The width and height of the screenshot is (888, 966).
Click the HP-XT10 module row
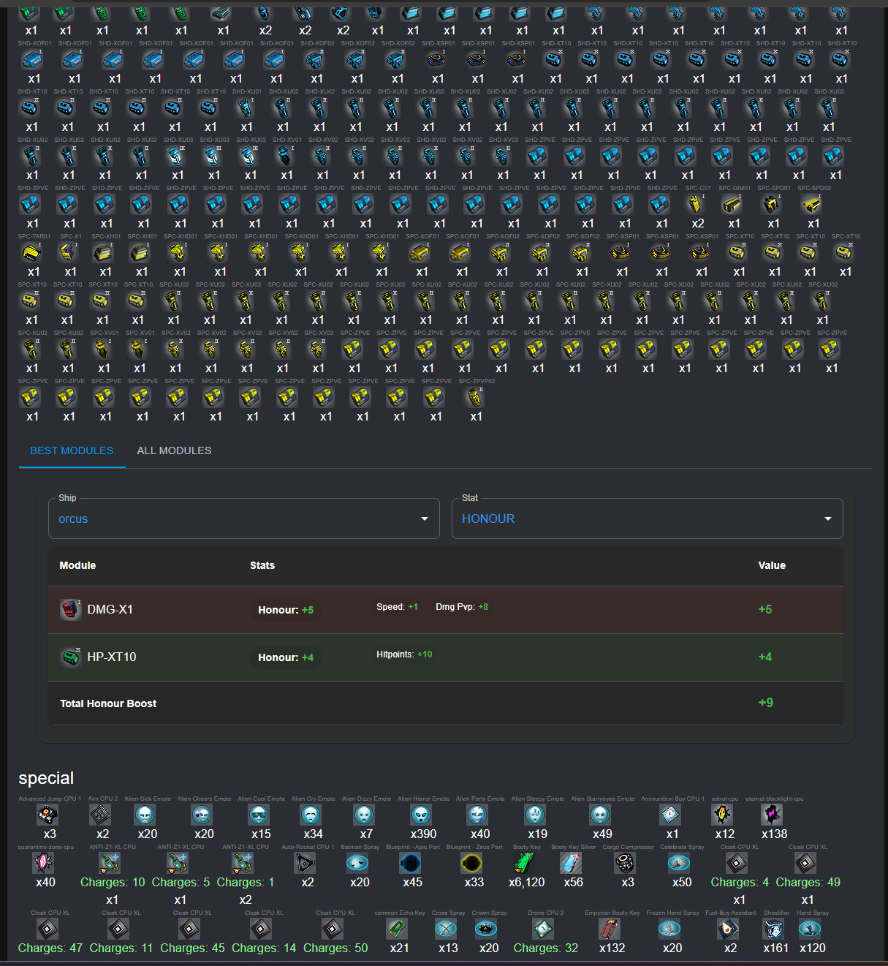click(446, 657)
